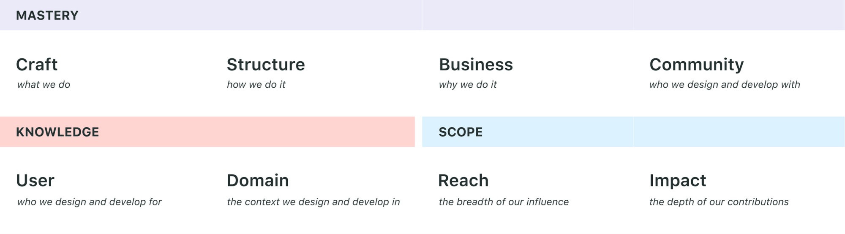Select the Craft heading
The height and width of the screenshot is (234, 845).
(37, 65)
